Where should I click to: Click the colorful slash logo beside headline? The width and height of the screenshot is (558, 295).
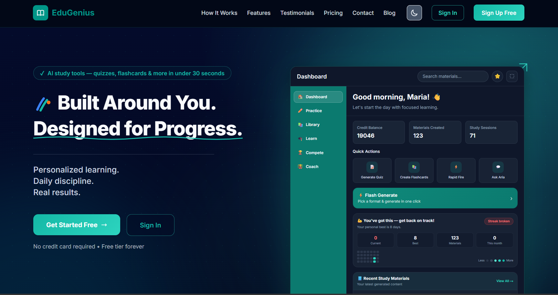click(x=43, y=104)
